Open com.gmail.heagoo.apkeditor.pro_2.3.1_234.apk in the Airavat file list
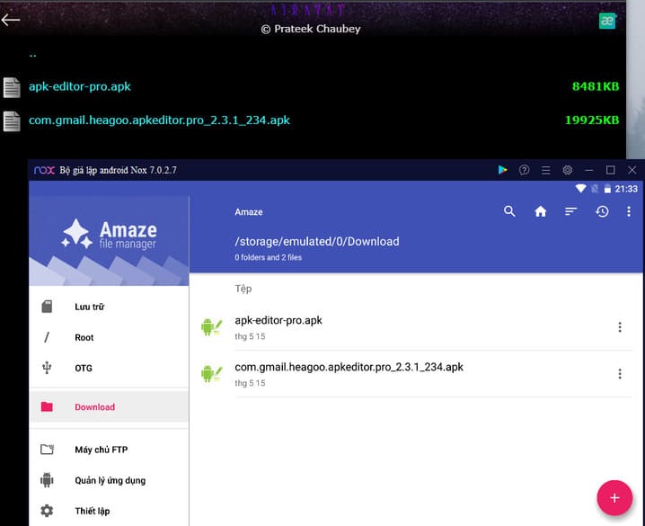This screenshot has height=526, width=645. coord(159,120)
